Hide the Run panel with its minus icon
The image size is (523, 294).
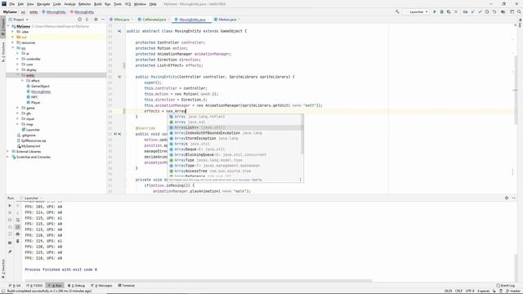point(514,198)
